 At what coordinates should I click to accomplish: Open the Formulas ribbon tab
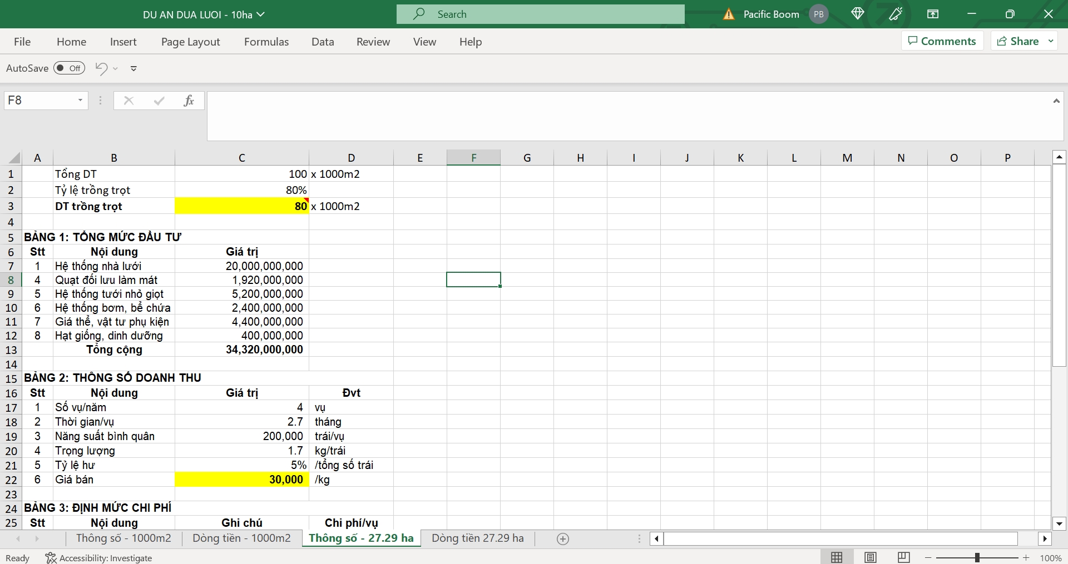(266, 42)
